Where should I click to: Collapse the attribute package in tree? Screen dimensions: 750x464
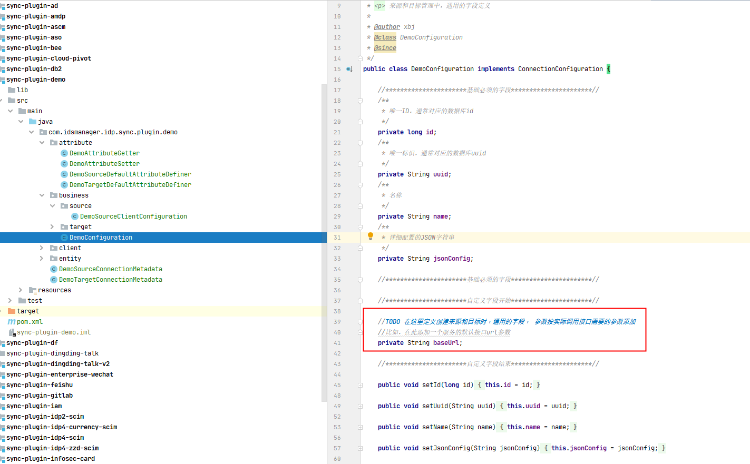click(42, 143)
